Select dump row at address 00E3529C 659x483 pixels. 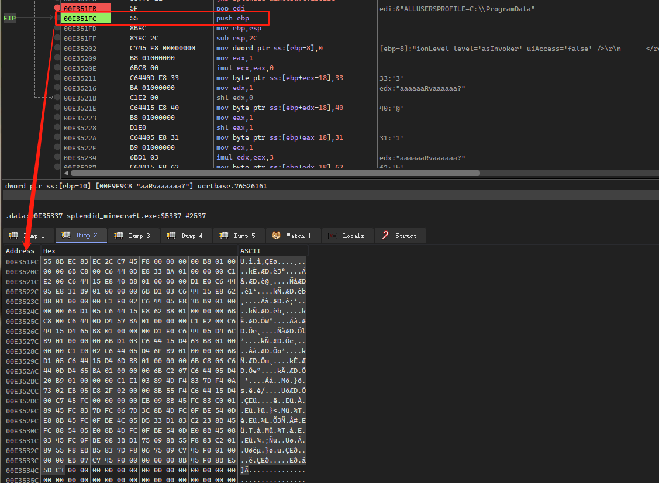click(x=156, y=361)
